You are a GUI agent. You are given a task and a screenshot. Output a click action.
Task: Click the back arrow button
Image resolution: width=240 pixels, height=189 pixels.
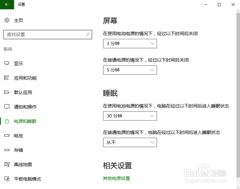pos(7,4)
